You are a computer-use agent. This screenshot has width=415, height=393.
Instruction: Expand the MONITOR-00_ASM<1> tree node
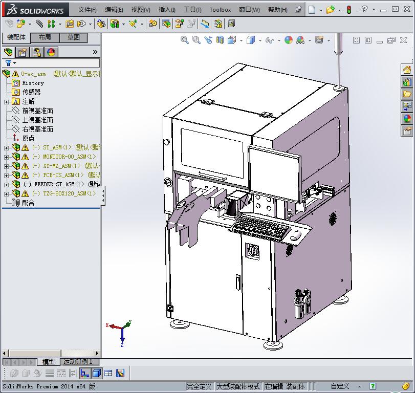point(6,157)
